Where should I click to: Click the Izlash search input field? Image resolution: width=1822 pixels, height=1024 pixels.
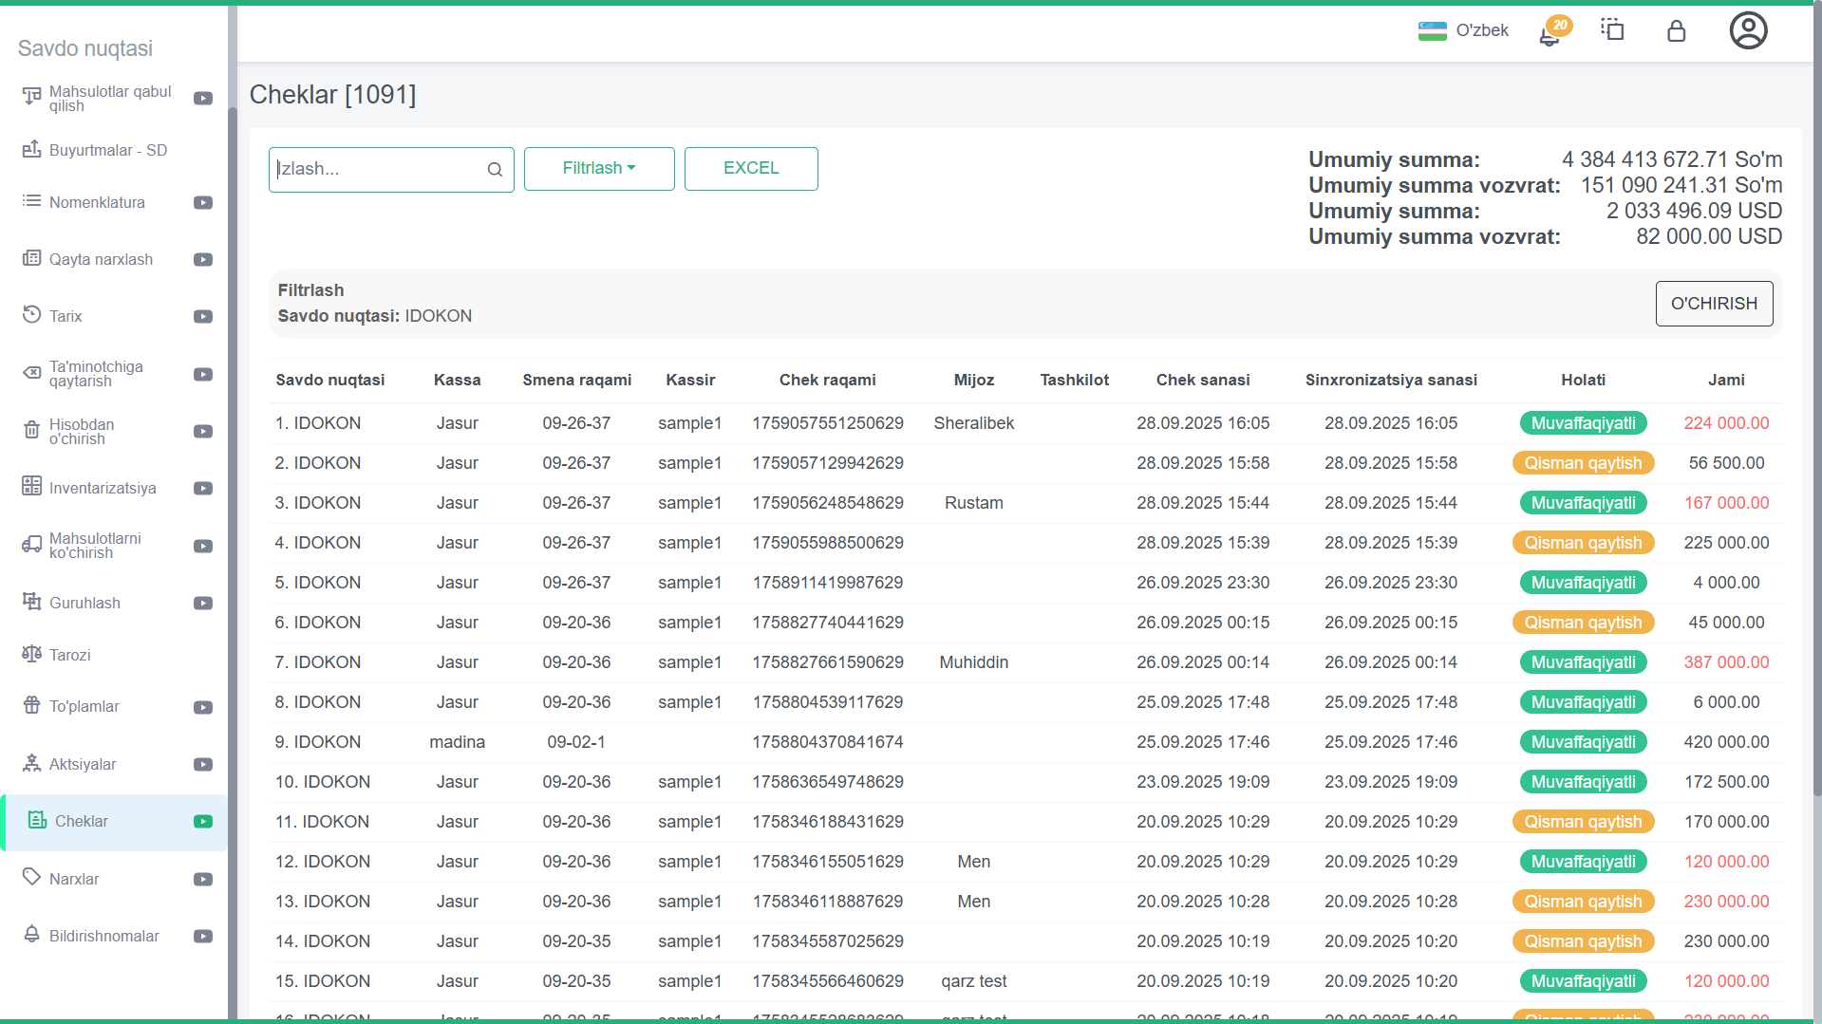[x=380, y=170]
